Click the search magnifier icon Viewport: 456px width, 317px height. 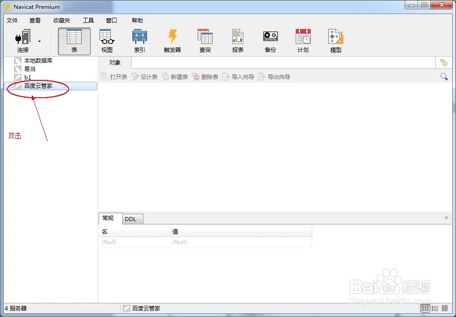[x=444, y=77]
